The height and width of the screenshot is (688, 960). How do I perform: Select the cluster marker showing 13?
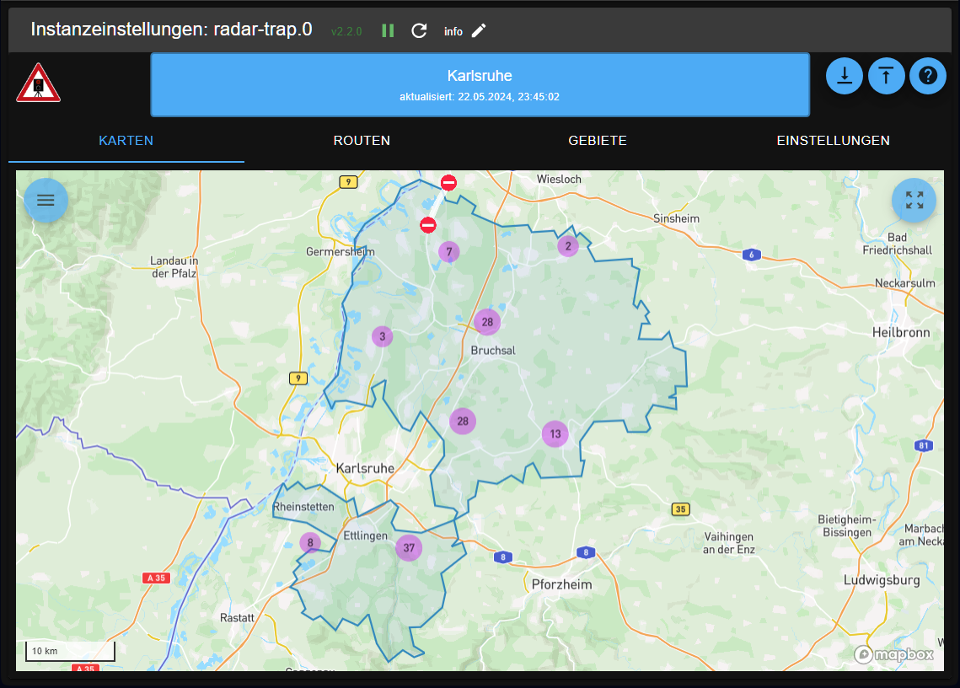pyautogui.click(x=555, y=434)
